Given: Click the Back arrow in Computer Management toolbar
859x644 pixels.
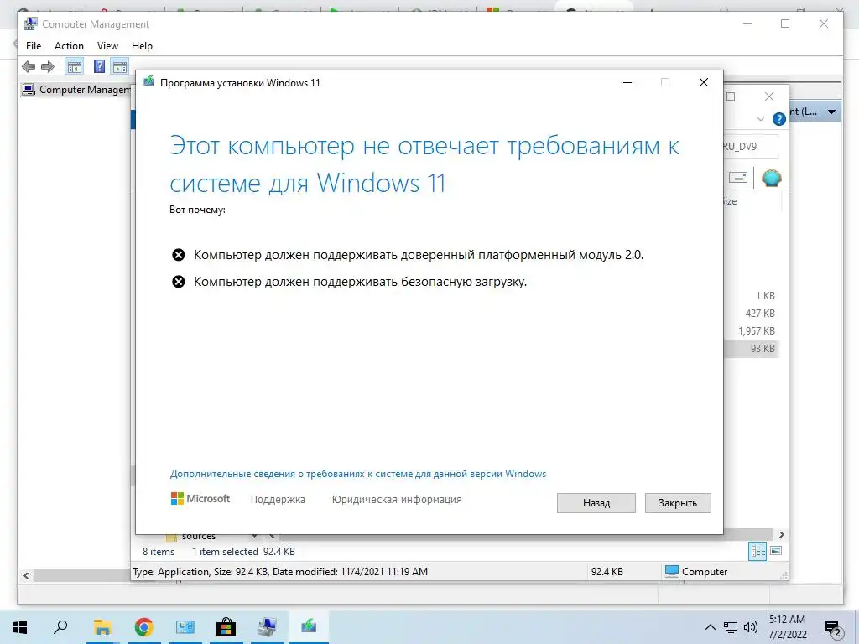Looking at the screenshot, I should tap(29, 67).
